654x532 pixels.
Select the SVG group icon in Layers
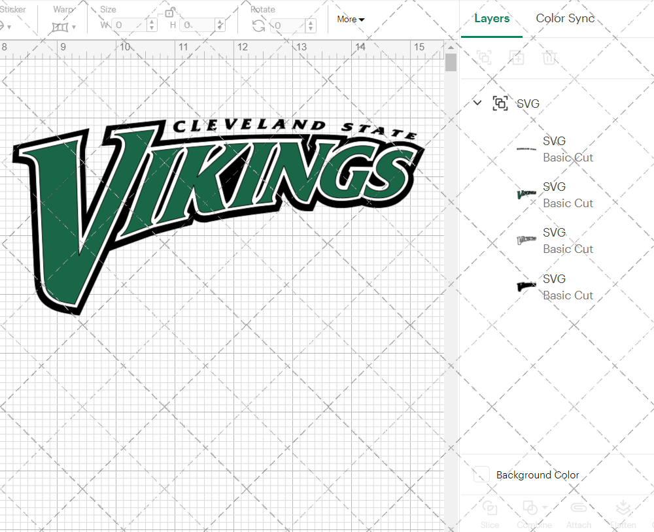click(500, 103)
